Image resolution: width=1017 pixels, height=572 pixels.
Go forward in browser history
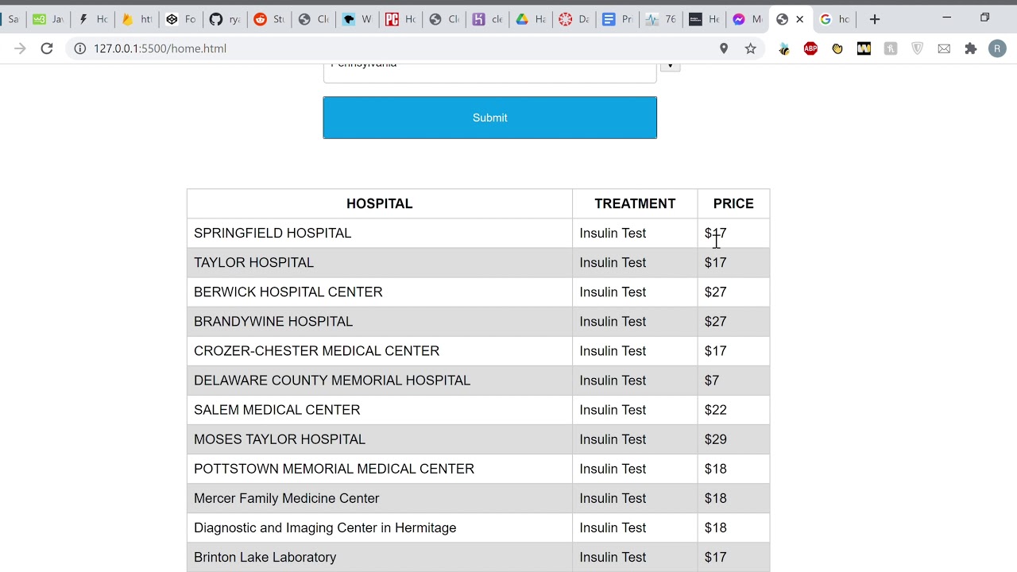[20, 48]
